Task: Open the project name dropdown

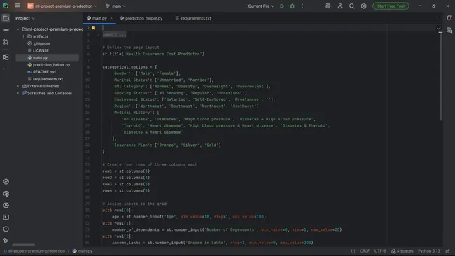Action: [62, 6]
